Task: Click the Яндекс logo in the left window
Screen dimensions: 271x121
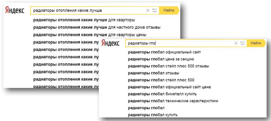Action: [x=15, y=10]
